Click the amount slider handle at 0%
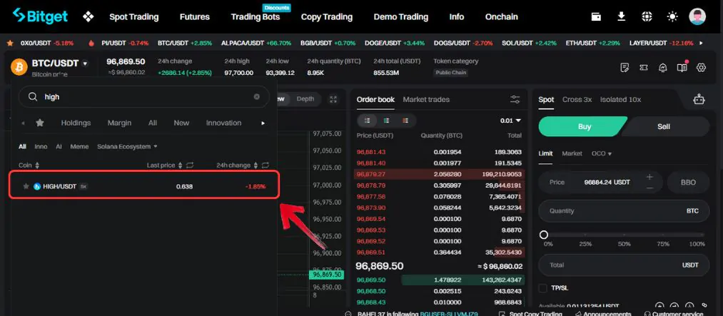This screenshot has width=723, height=316. click(544, 235)
